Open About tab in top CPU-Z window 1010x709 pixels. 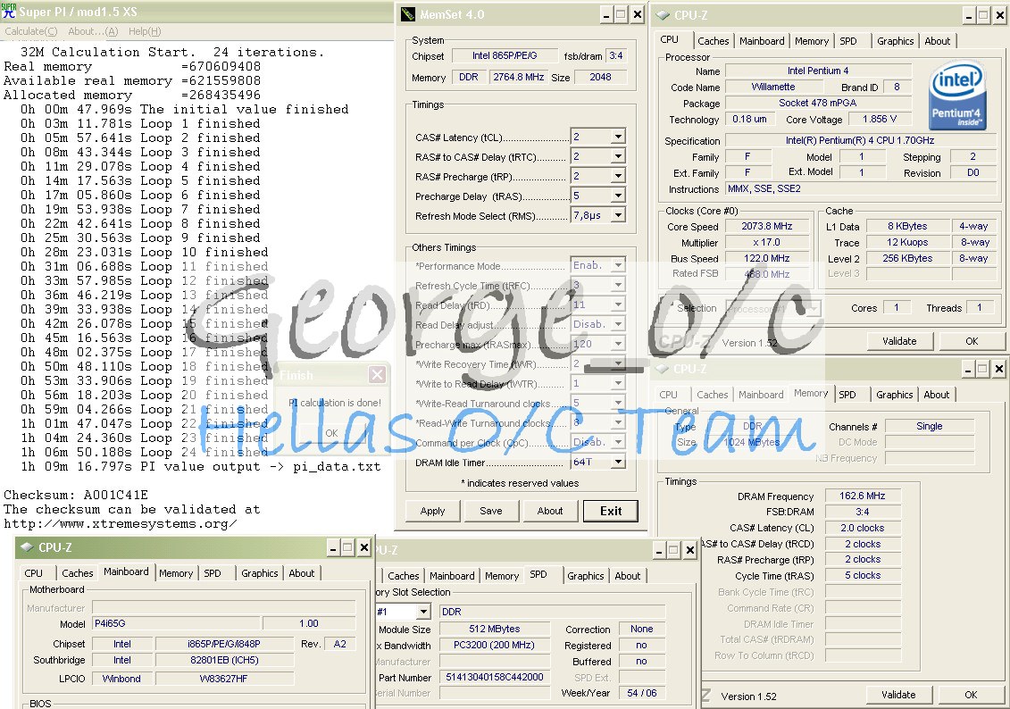click(x=937, y=41)
